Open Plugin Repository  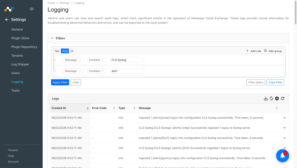(x=24, y=47)
